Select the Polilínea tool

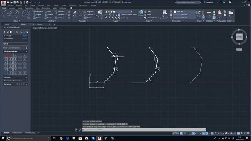point(9,13)
